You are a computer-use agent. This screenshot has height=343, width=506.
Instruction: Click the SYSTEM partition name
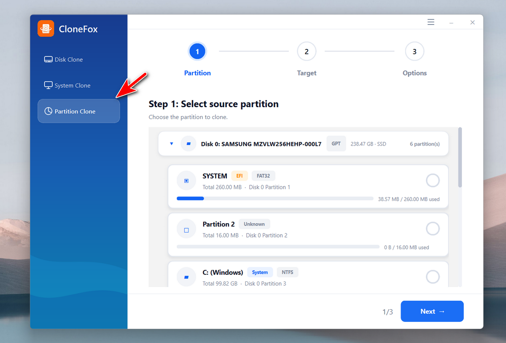[215, 176]
